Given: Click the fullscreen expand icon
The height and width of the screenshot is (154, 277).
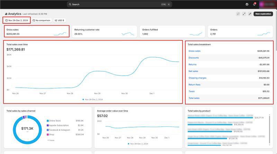Looking at the screenshot, I should (244, 14).
